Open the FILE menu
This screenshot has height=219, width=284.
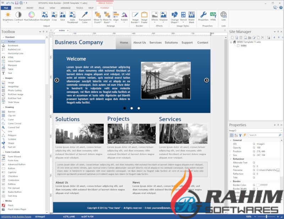(x=6, y=8)
